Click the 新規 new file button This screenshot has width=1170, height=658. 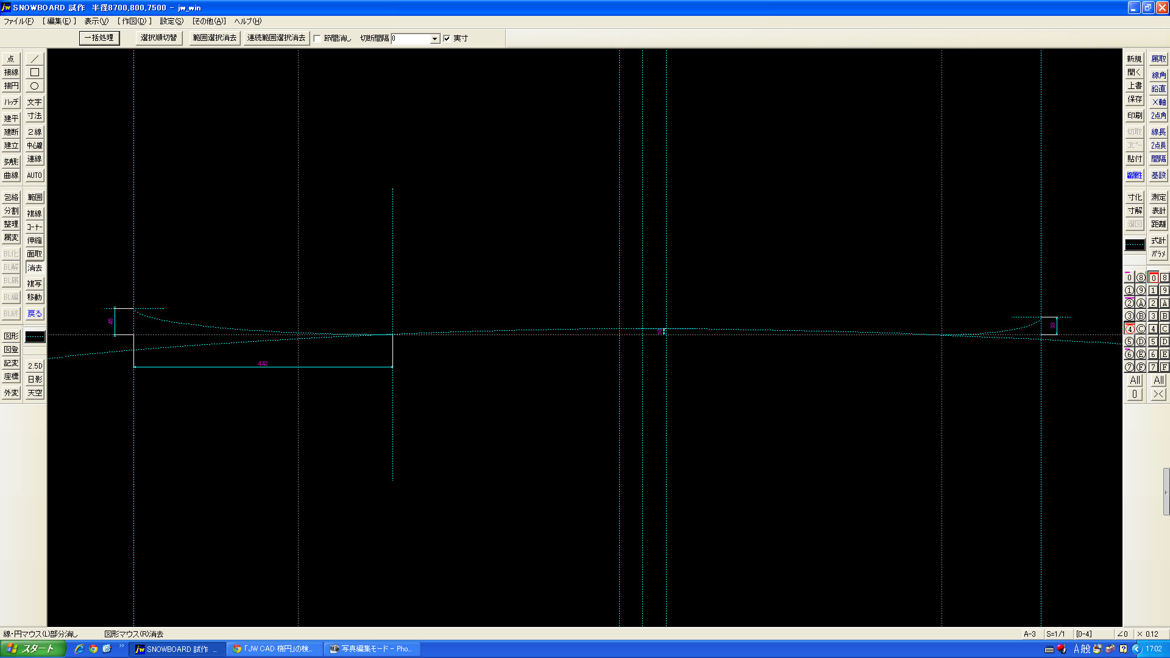[x=1135, y=59]
